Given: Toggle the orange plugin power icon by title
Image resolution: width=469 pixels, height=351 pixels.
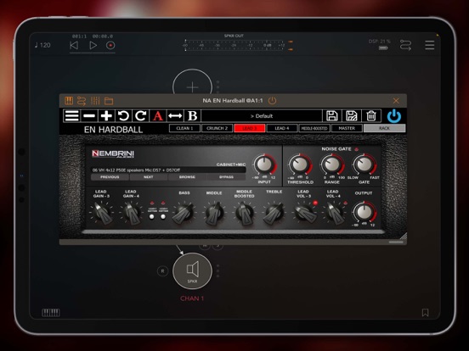Looking at the screenshot, I should click(x=272, y=101).
